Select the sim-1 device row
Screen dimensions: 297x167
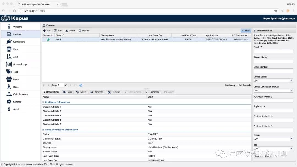[x=146, y=40]
